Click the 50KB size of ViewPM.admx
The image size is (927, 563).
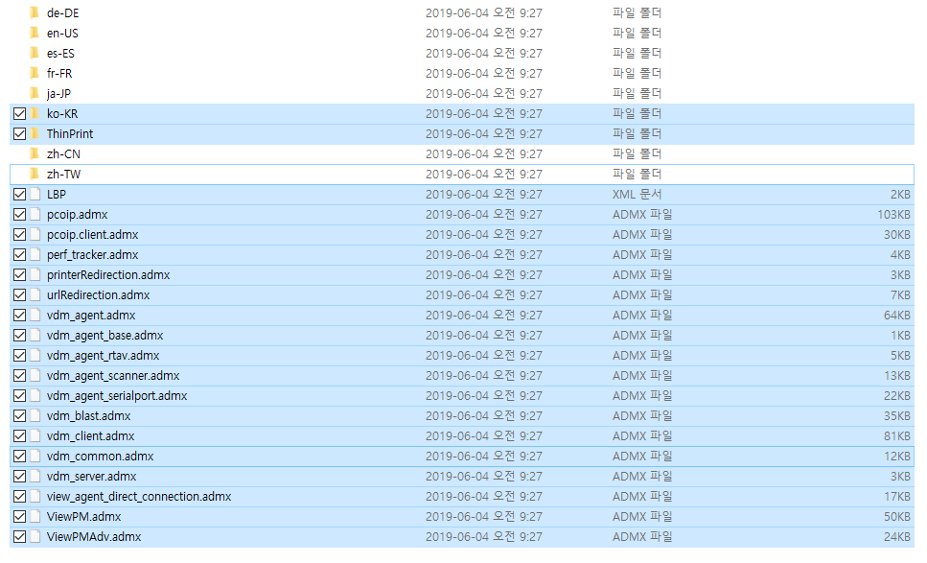click(897, 516)
